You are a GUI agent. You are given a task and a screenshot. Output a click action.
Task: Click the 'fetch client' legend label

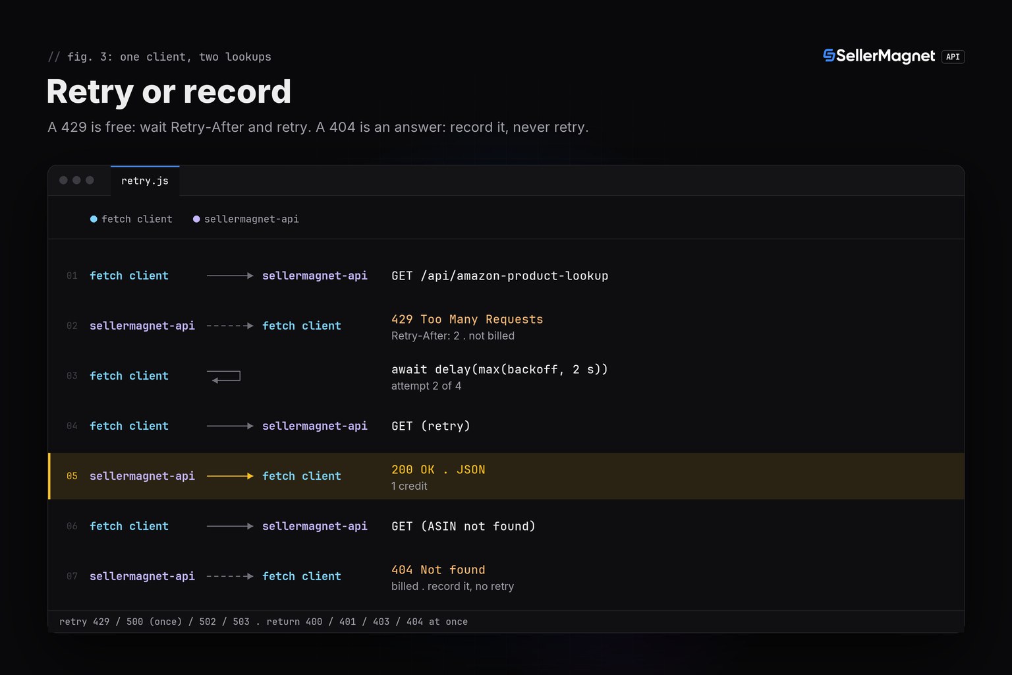[x=137, y=219]
